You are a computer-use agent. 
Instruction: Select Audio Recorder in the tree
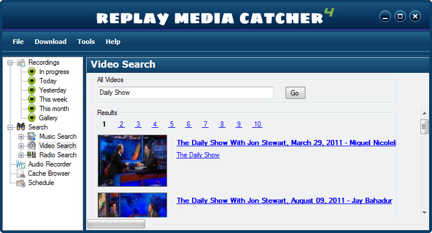[x=50, y=164]
